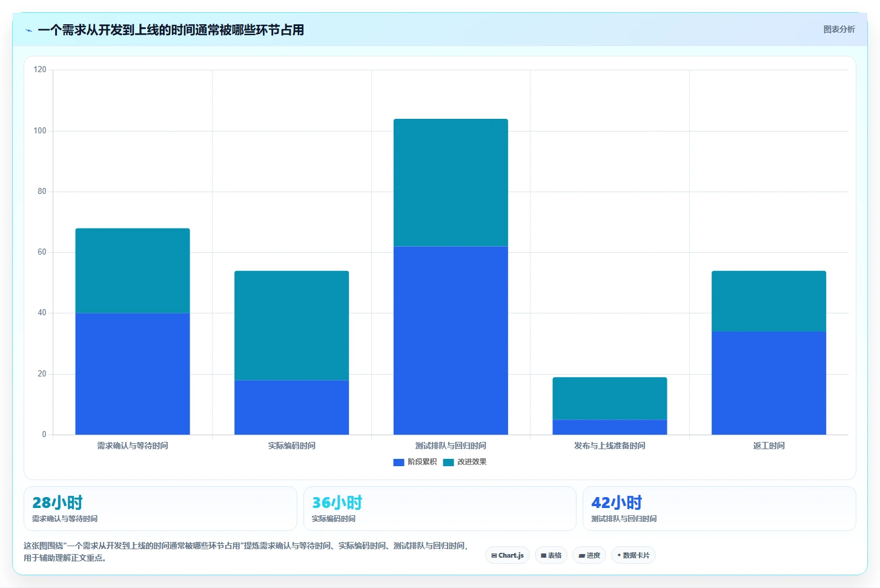
Task: Click the teal 测试排队与回归时间 bar segment
Action: [x=451, y=182]
